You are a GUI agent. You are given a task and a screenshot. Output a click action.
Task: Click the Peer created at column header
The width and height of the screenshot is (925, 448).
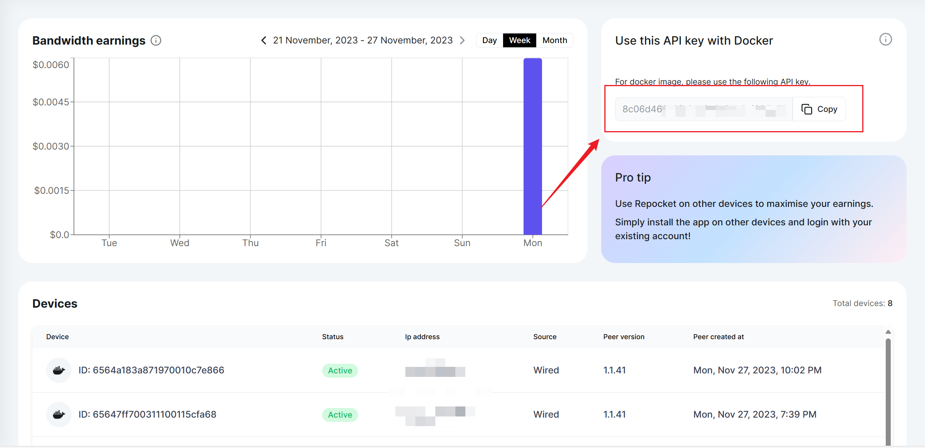point(718,337)
